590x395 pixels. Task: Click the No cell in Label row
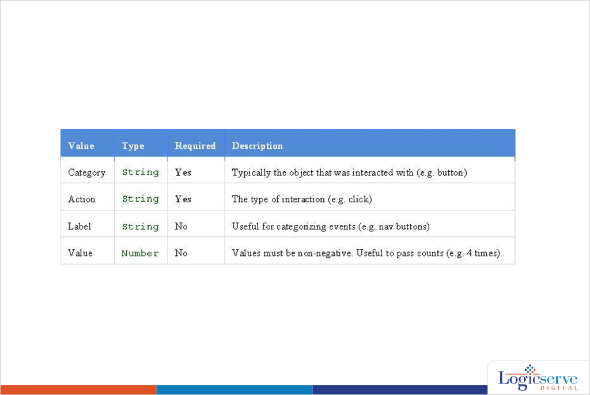pos(181,226)
